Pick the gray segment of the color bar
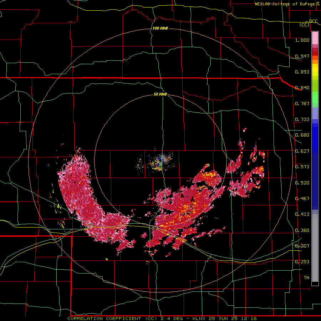321x321 pixels. point(315,248)
